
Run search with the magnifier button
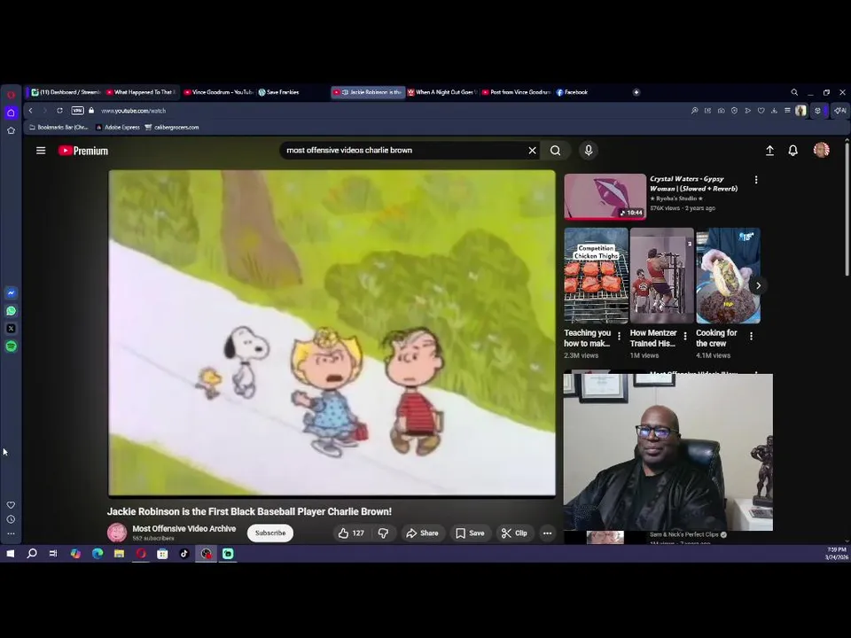click(555, 151)
